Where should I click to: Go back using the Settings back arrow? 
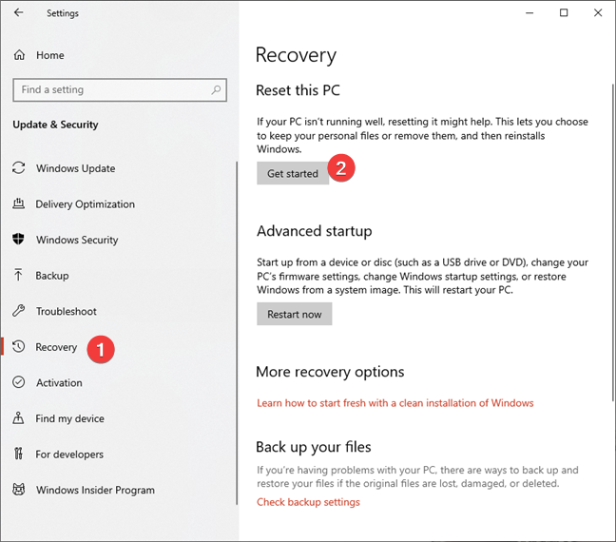click(x=18, y=12)
